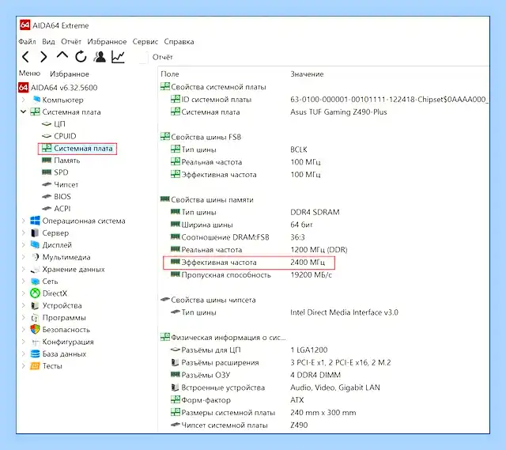
Task: Expand the Компьютер tree node
Action: tap(23, 100)
